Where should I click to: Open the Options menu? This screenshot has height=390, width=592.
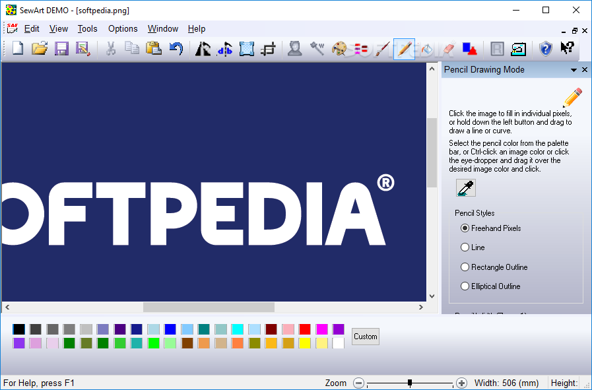pyautogui.click(x=123, y=28)
